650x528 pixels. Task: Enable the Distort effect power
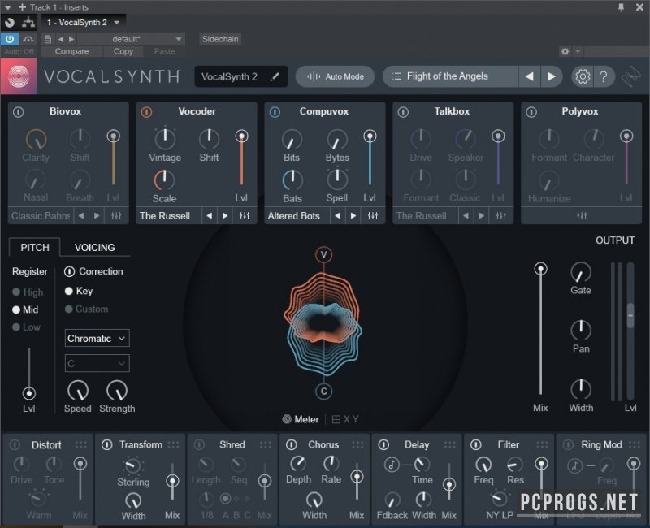click(x=15, y=444)
